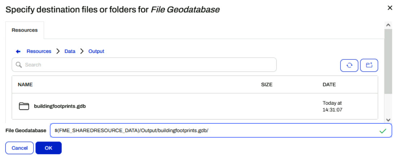Image resolution: width=396 pixels, height=157 pixels.
Task: Click the vertical scrollbar thumb
Action: click(388, 61)
